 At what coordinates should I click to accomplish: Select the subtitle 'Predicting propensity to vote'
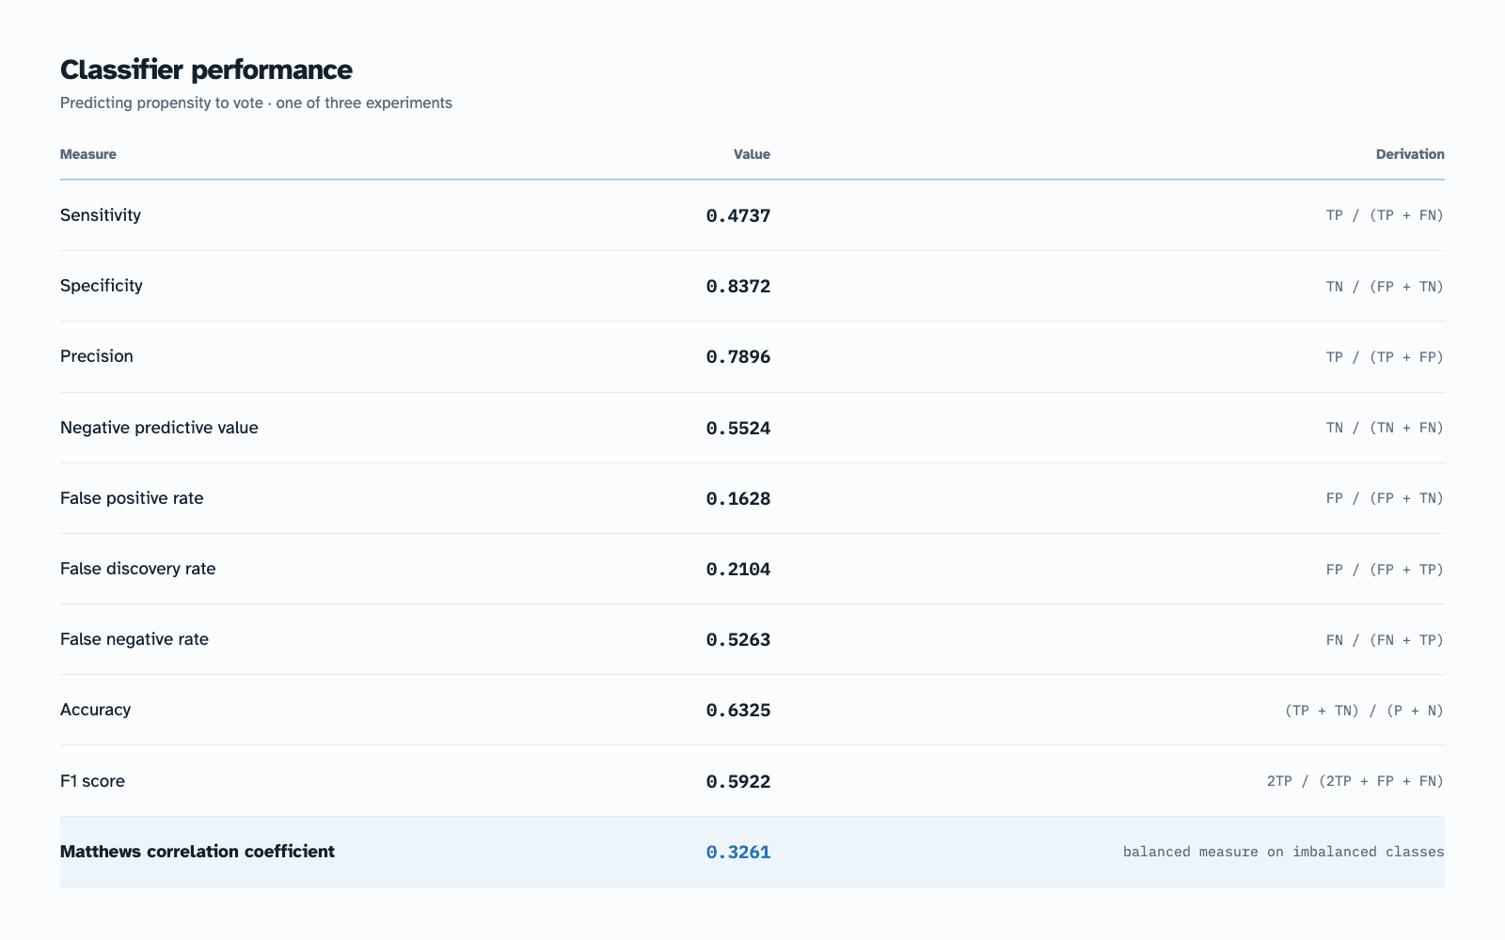tap(162, 102)
